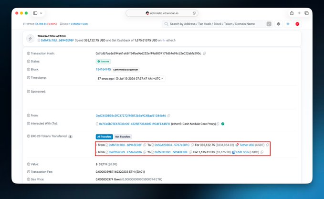Click the green verified checkmark icon

(x=223, y=124)
